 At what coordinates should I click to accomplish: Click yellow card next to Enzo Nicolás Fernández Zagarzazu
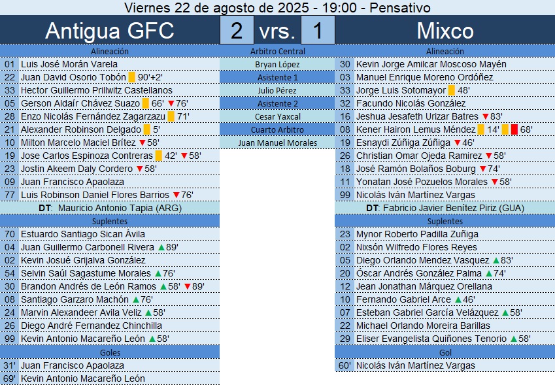coord(171,116)
